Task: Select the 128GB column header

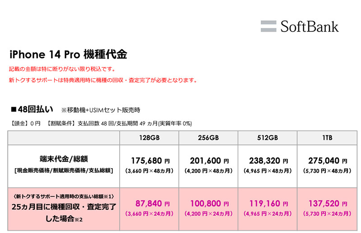Action: [x=149, y=138]
